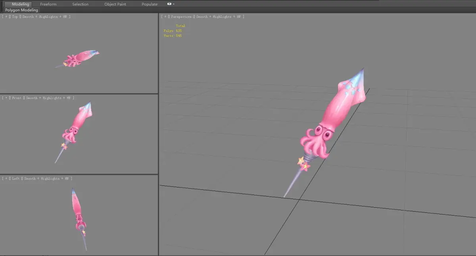Select the squid model in Perspective viewport
Image resolution: width=476 pixels, height=256 pixels.
(332, 115)
